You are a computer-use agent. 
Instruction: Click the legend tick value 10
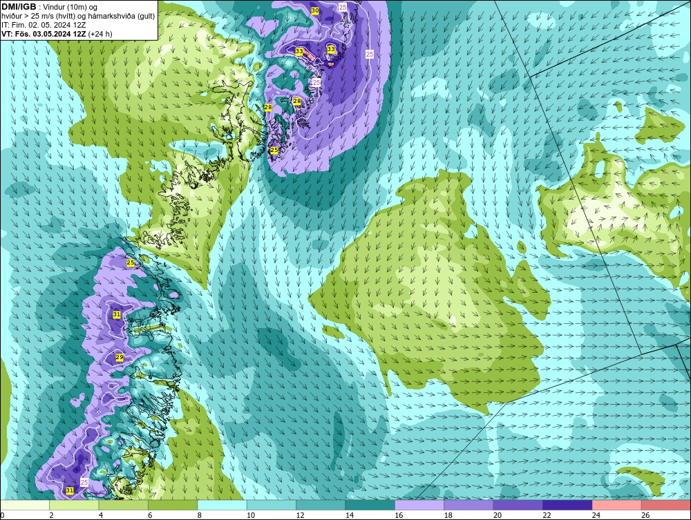coord(251,515)
